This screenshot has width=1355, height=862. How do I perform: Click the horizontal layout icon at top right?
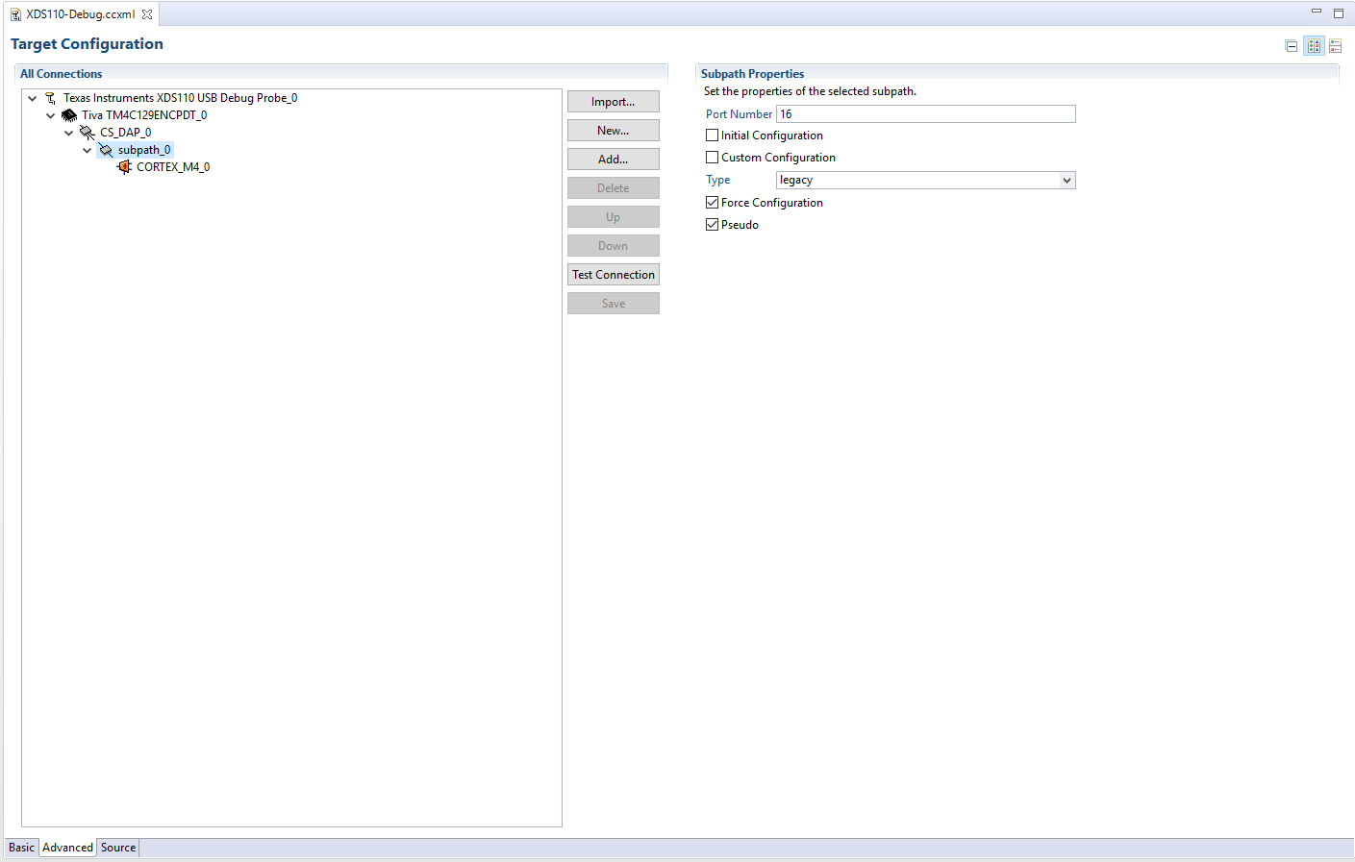coord(1314,46)
